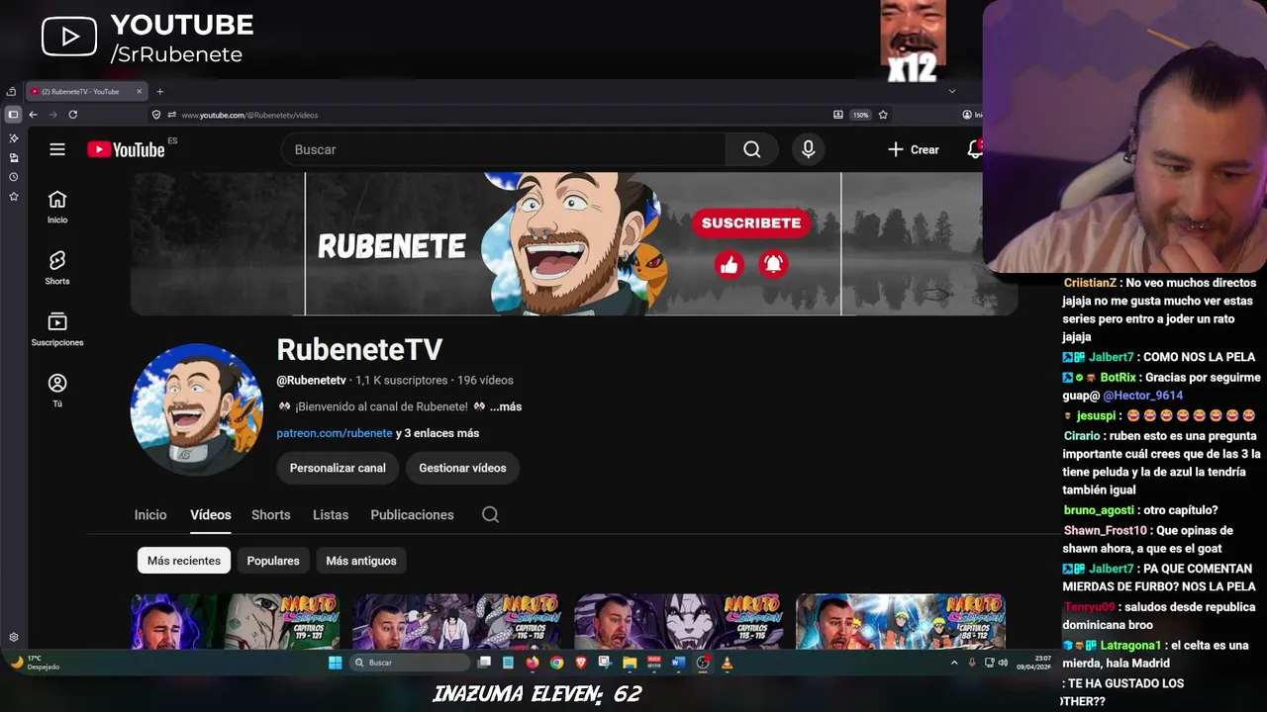1267x712 pixels.
Task: Open the Publicaciones channel tab
Action: (x=412, y=514)
